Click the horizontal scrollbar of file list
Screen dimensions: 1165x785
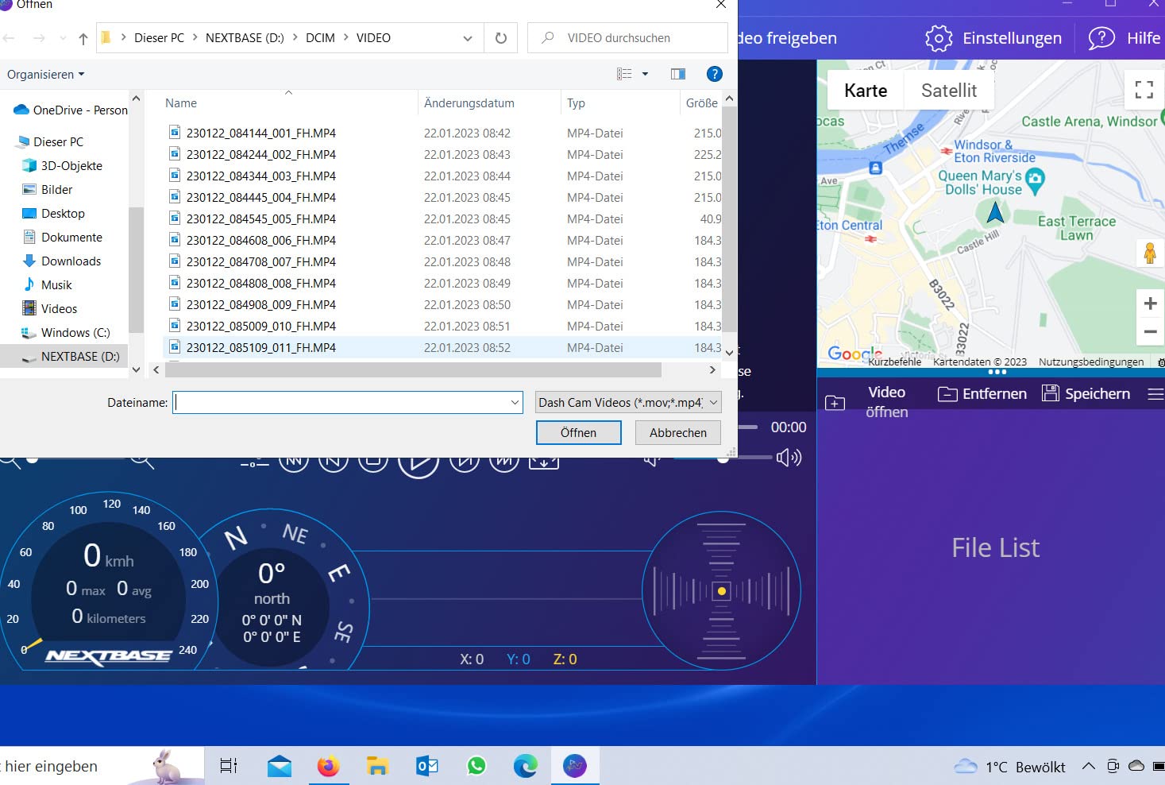click(x=413, y=370)
